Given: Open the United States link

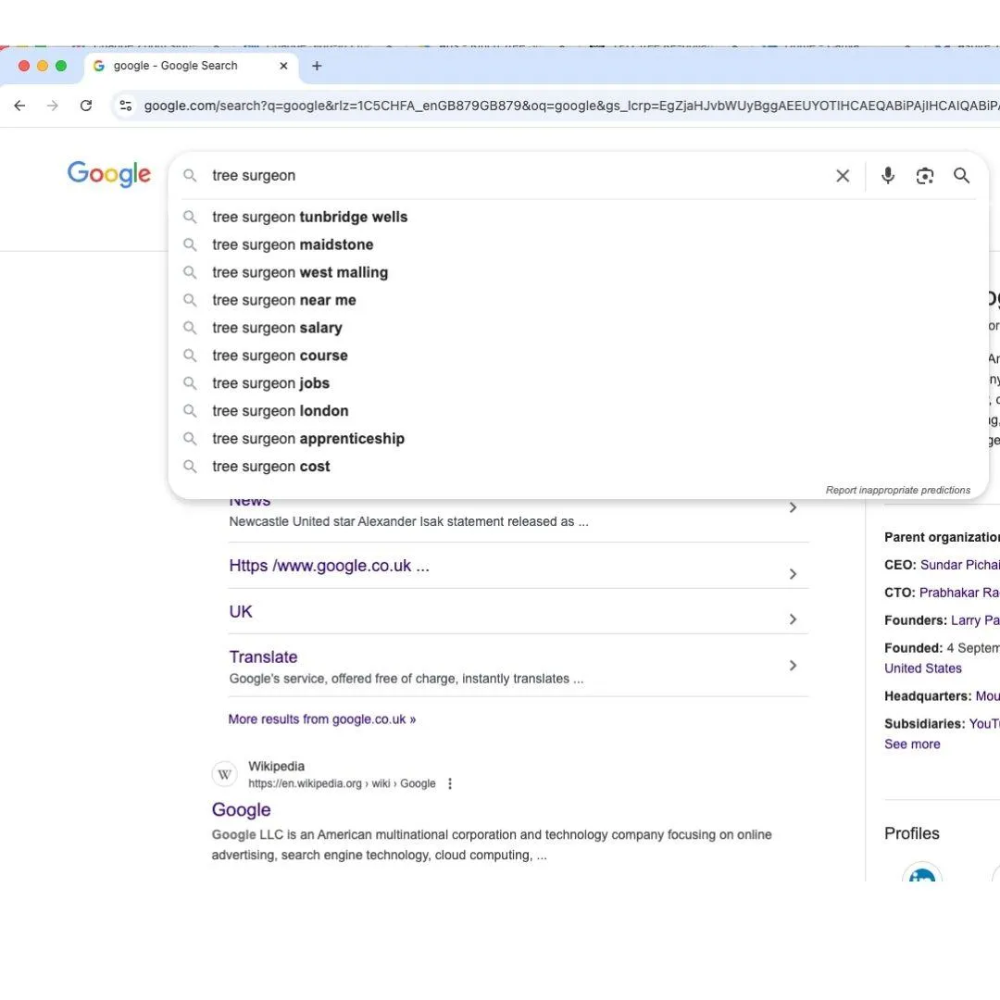Looking at the screenshot, I should [x=923, y=669].
